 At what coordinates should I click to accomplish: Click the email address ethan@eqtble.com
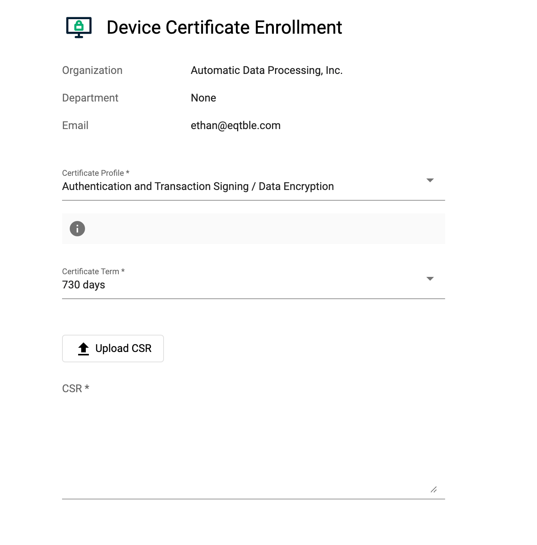pyautogui.click(x=236, y=125)
